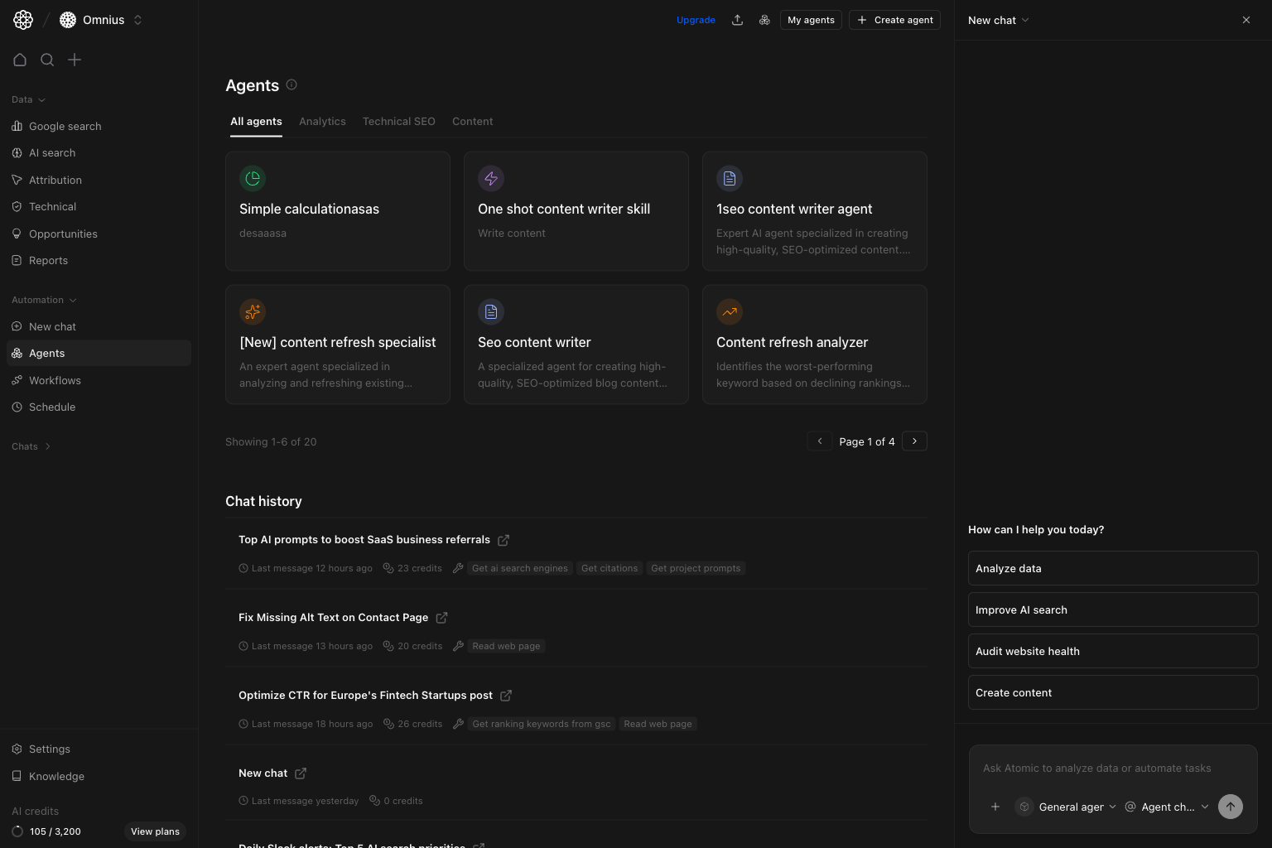Select the Reports sidebar item
Image resolution: width=1272 pixels, height=848 pixels.
(x=48, y=260)
